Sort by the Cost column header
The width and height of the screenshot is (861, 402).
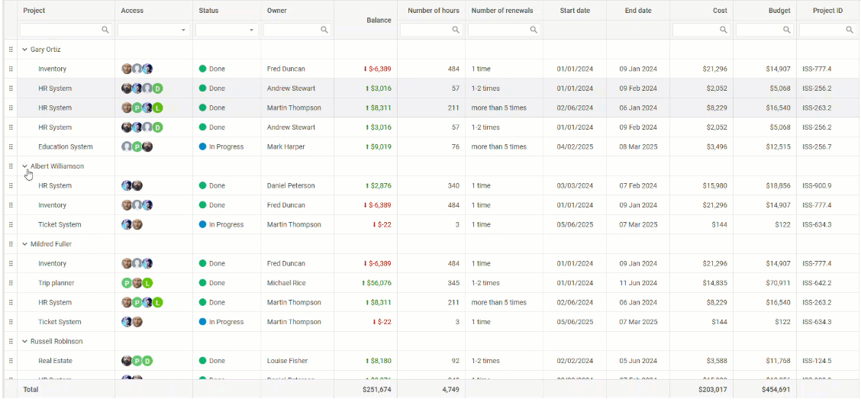pyautogui.click(x=720, y=11)
